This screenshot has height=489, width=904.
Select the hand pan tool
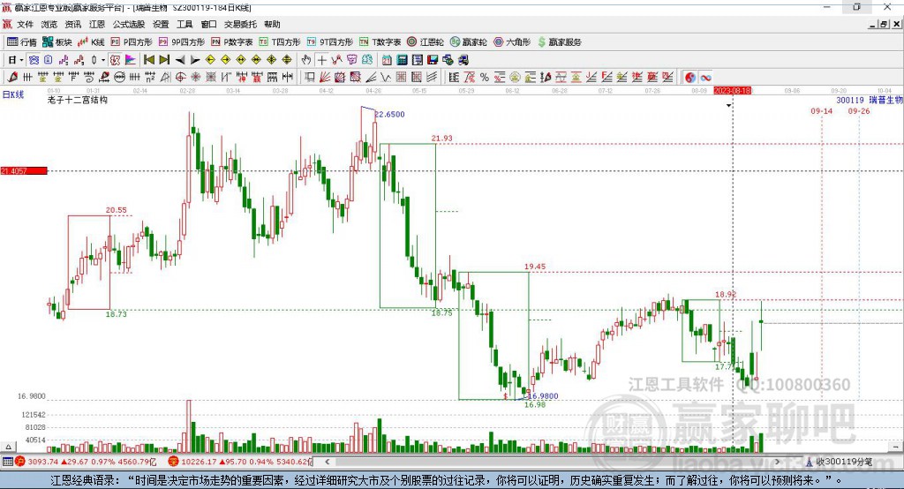(306, 60)
